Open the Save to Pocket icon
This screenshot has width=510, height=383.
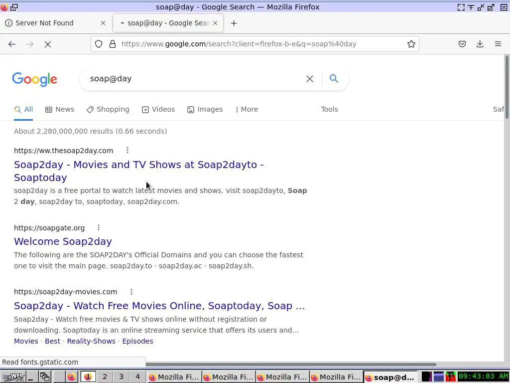coord(462,44)
